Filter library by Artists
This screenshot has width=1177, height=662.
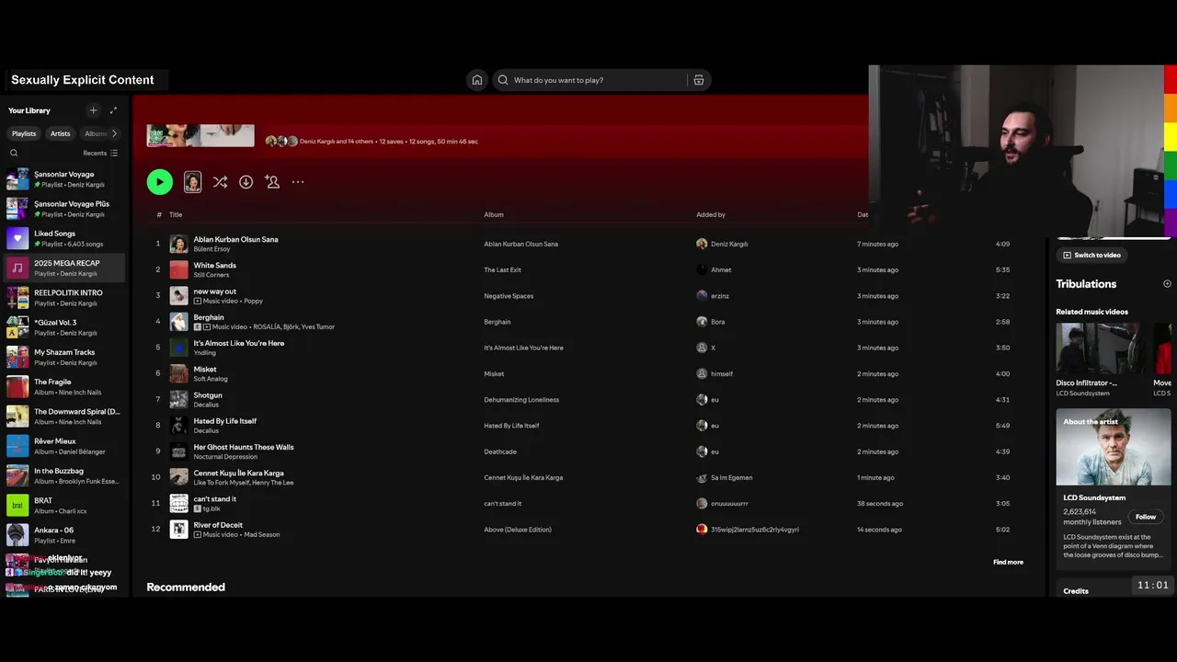[60, 133]
